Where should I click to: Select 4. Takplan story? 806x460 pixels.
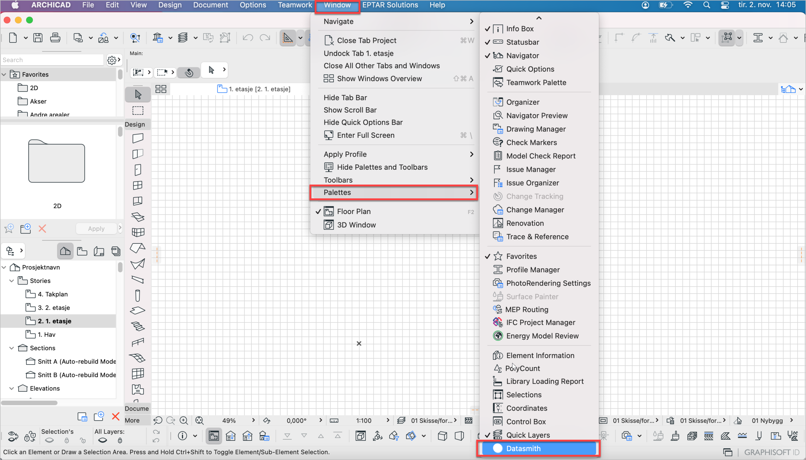[x=53, y=294]
